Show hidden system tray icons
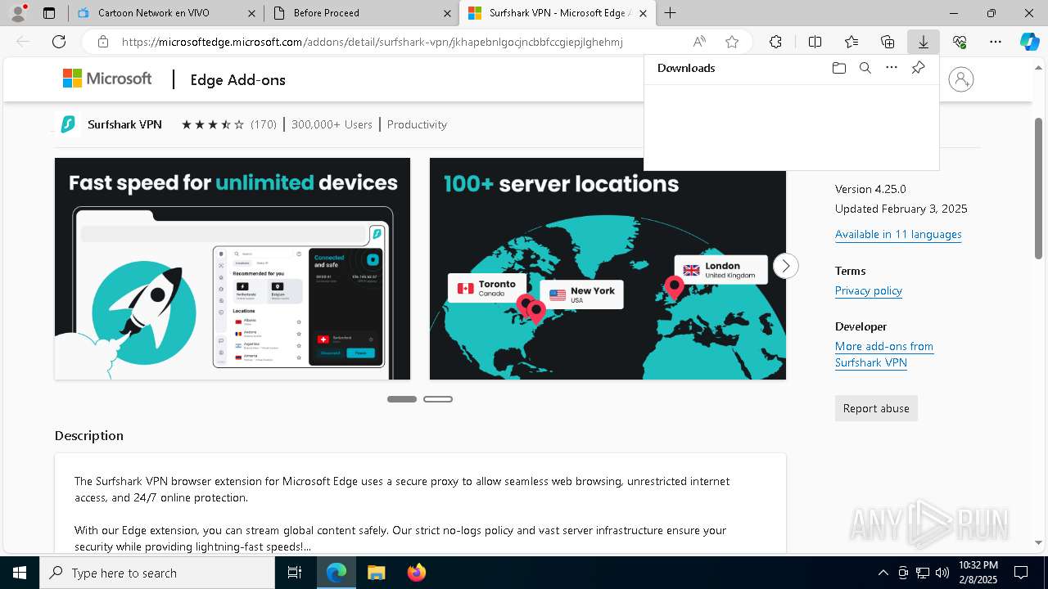 point(883,573)
